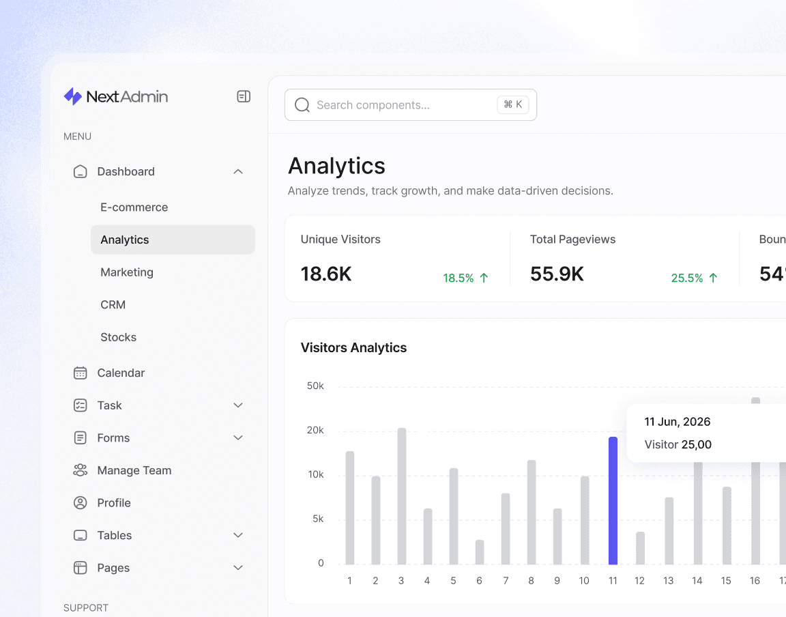Click the SUPPORT section header
786x617 pixels.
86,608
